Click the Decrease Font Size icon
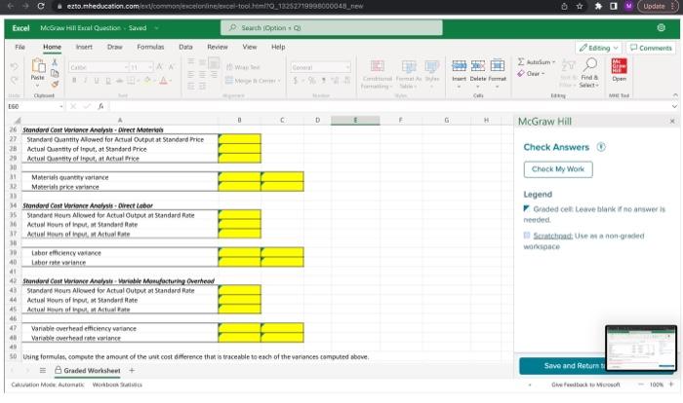This screenshot has height=403, width=683. pyautogui.click(x=171, y=67)
